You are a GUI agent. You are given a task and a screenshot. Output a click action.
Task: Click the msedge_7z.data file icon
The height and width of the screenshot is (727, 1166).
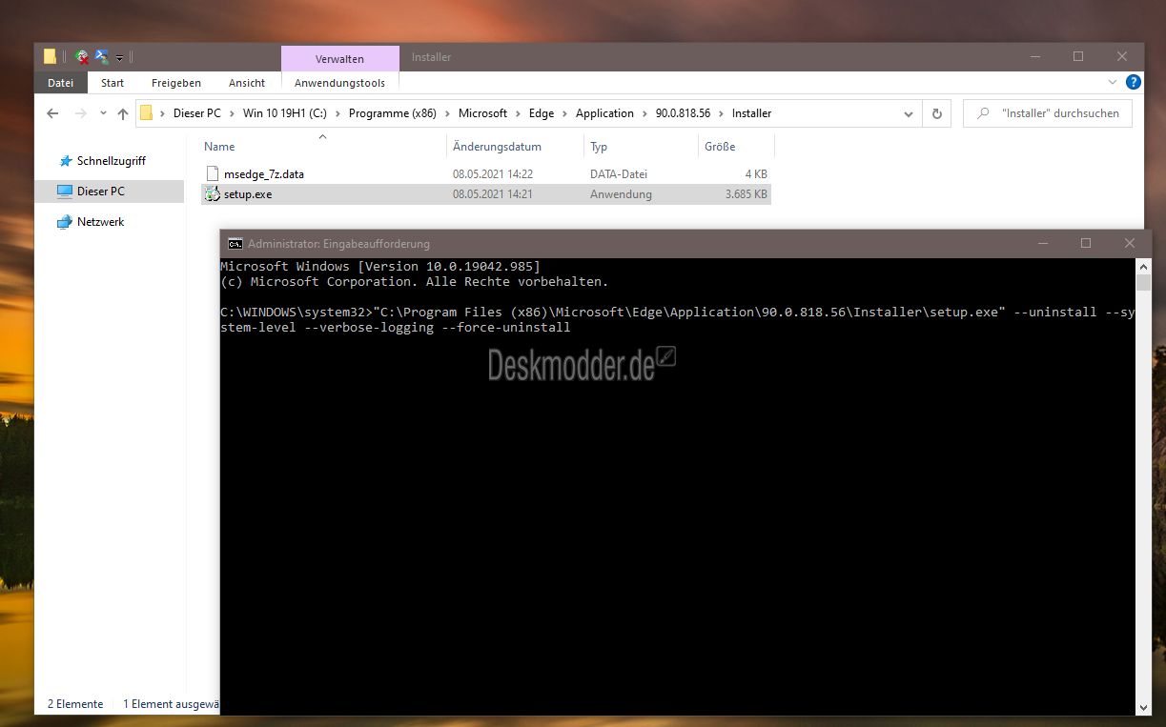(213, 174)
